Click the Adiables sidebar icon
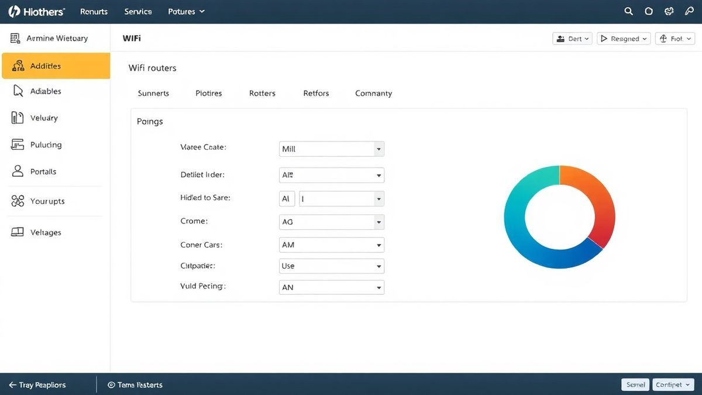This screenshot has width=702, height=395. coord(18,91)
